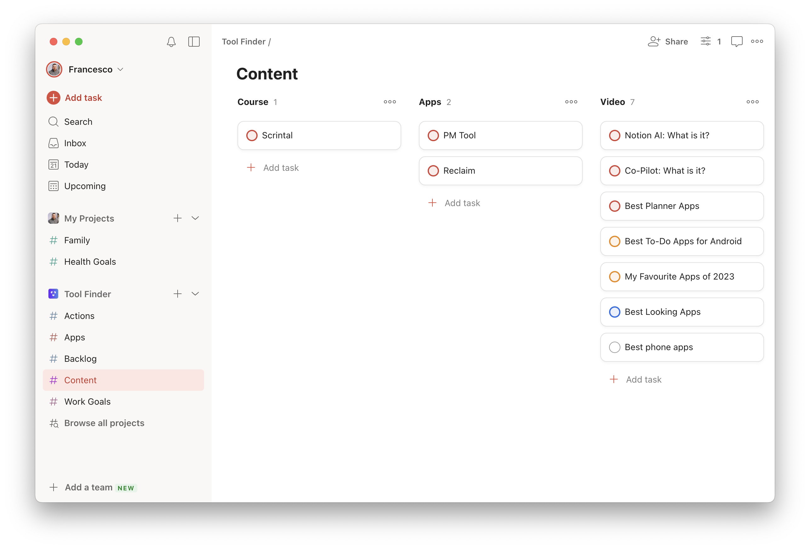Select the Content project in sidebar
Viewport: 810px width, 549px height.
80,380
